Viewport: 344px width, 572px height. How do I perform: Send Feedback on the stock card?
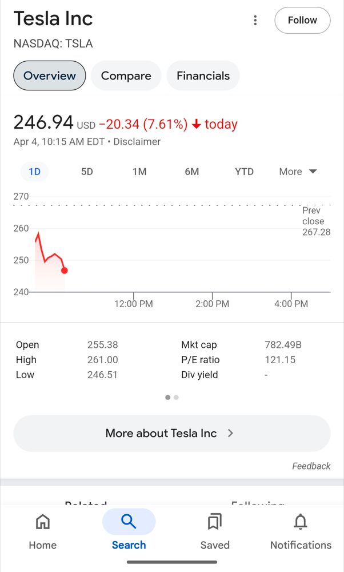pyautogui.click(x=311, y=466)
